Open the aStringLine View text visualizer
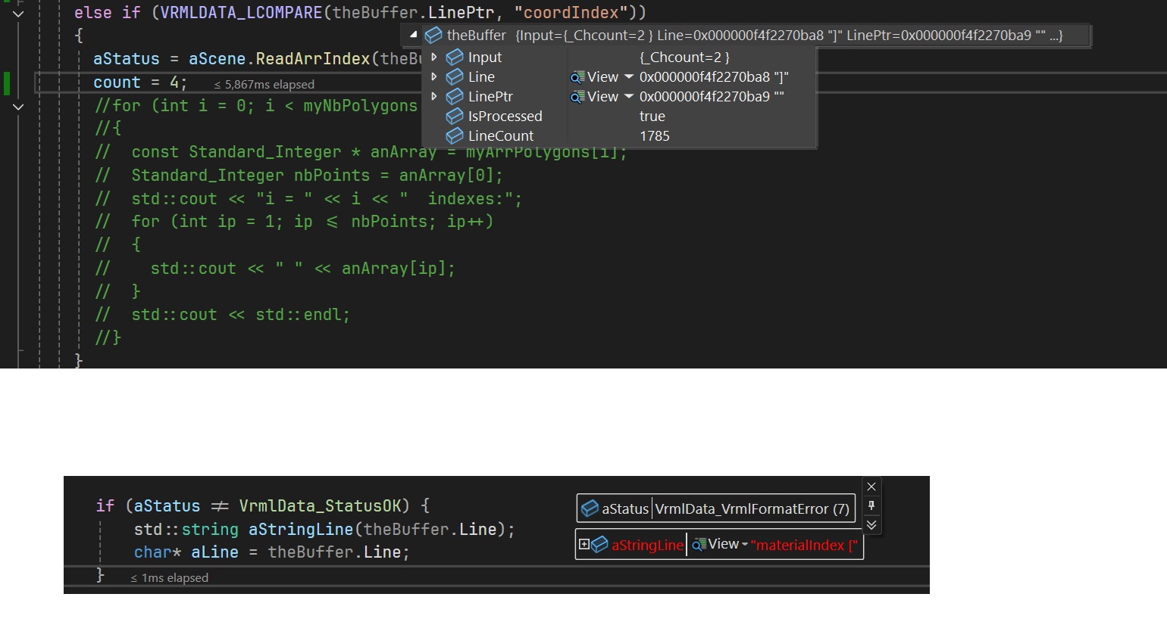 click(716, 544)
